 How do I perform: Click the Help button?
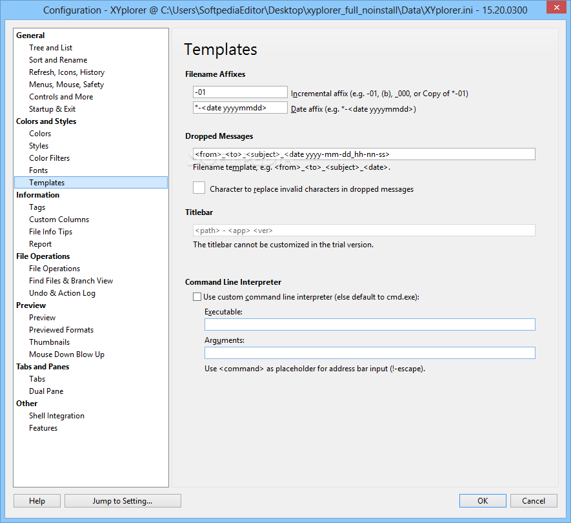(x=37, y=501)
